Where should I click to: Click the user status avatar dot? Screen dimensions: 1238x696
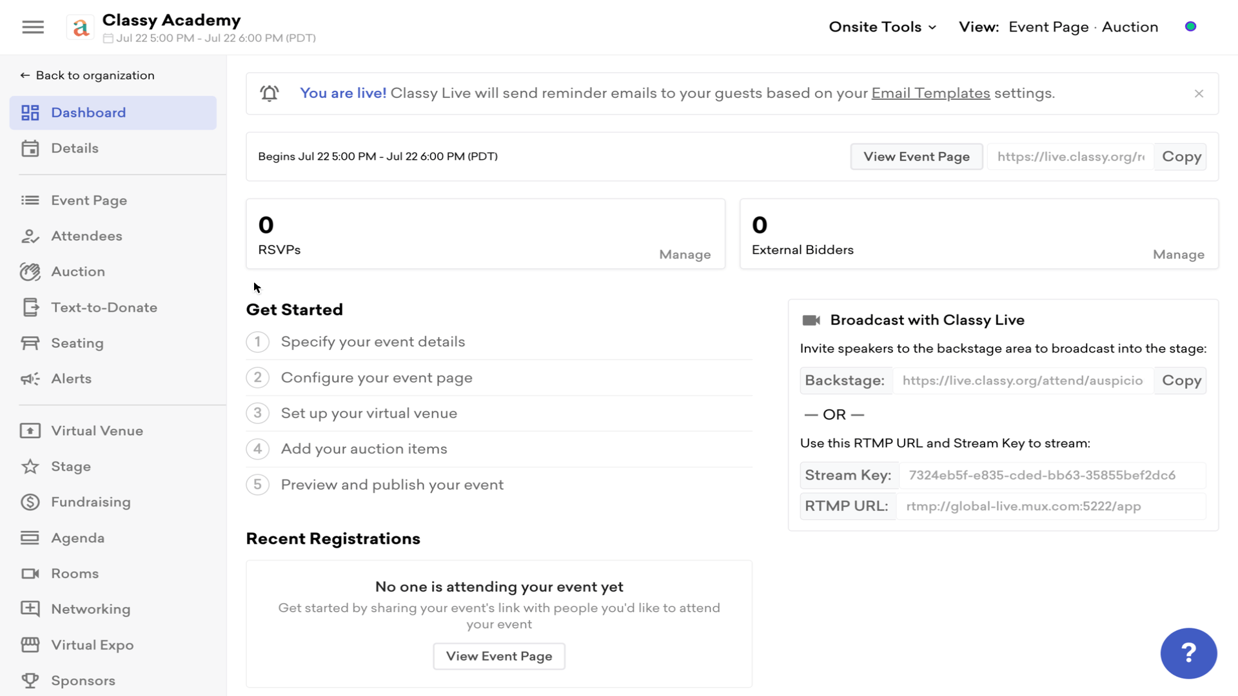click(1191, 26)
